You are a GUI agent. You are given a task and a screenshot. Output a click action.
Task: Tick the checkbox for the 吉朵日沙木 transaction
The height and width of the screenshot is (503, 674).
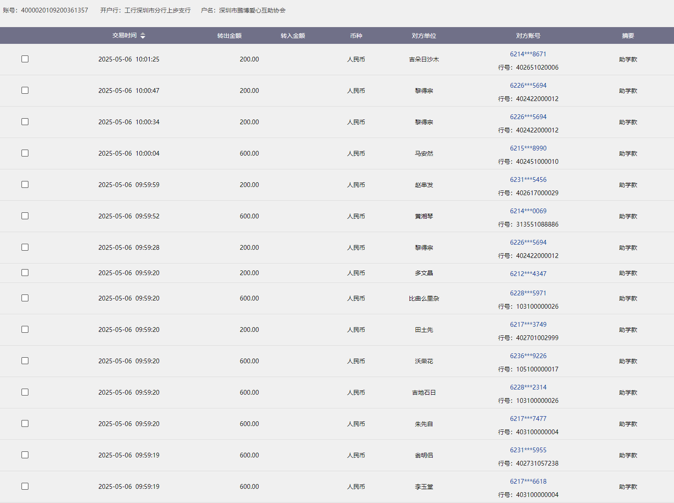(x=25, y=59)
